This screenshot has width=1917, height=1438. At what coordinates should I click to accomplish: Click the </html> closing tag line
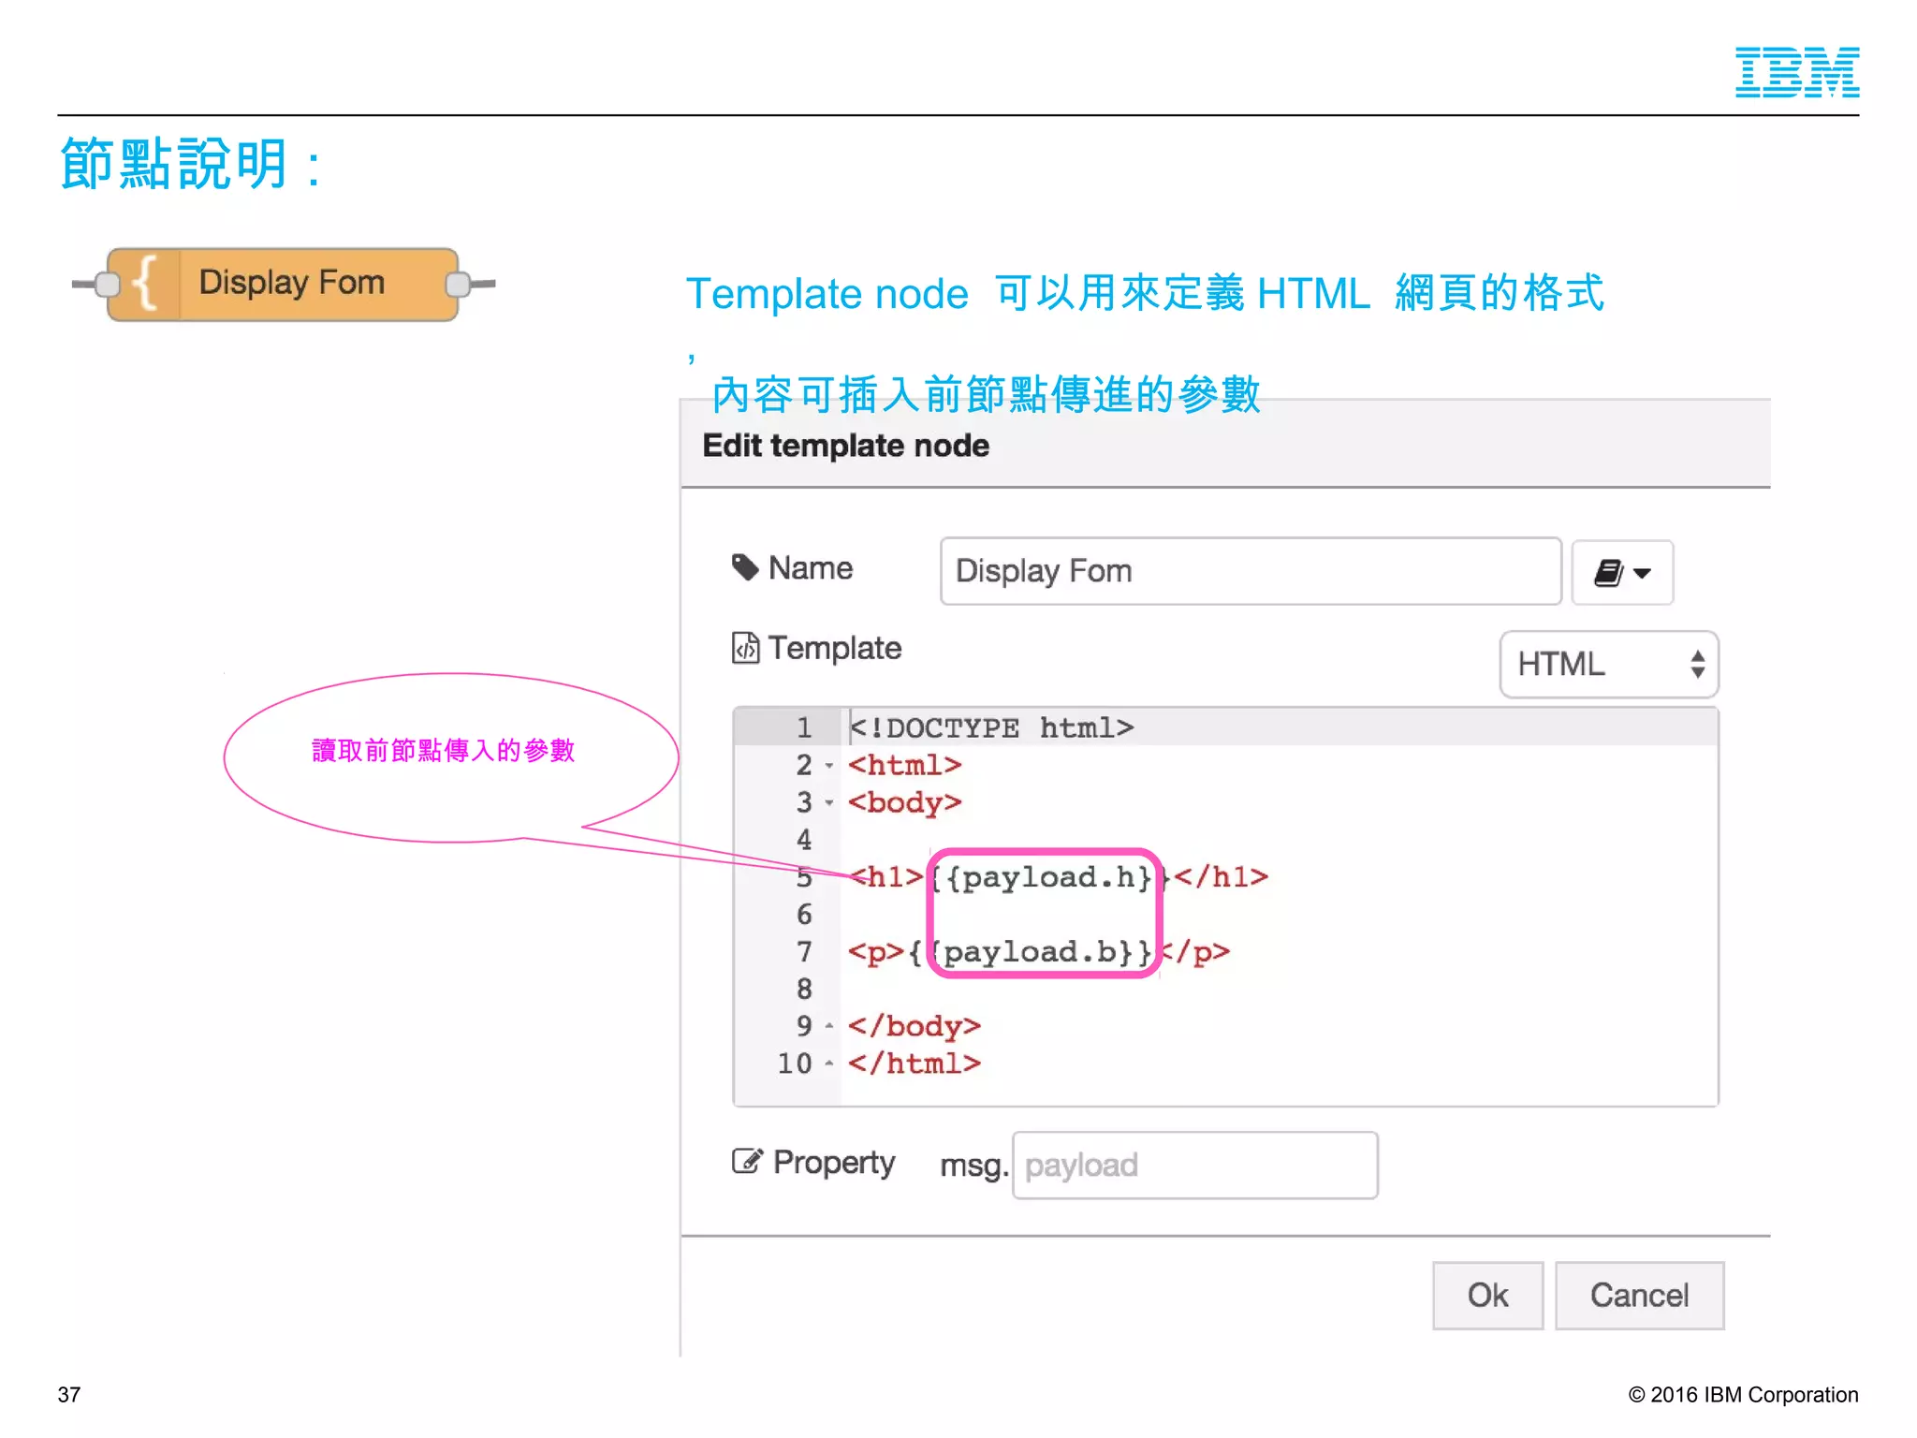click(914, 1064)
